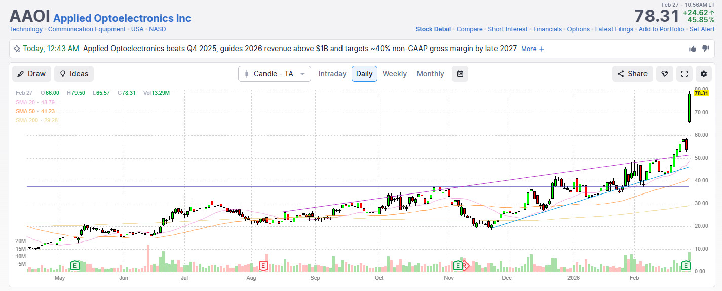Click the large 78.31 quote price

(657, 16)
